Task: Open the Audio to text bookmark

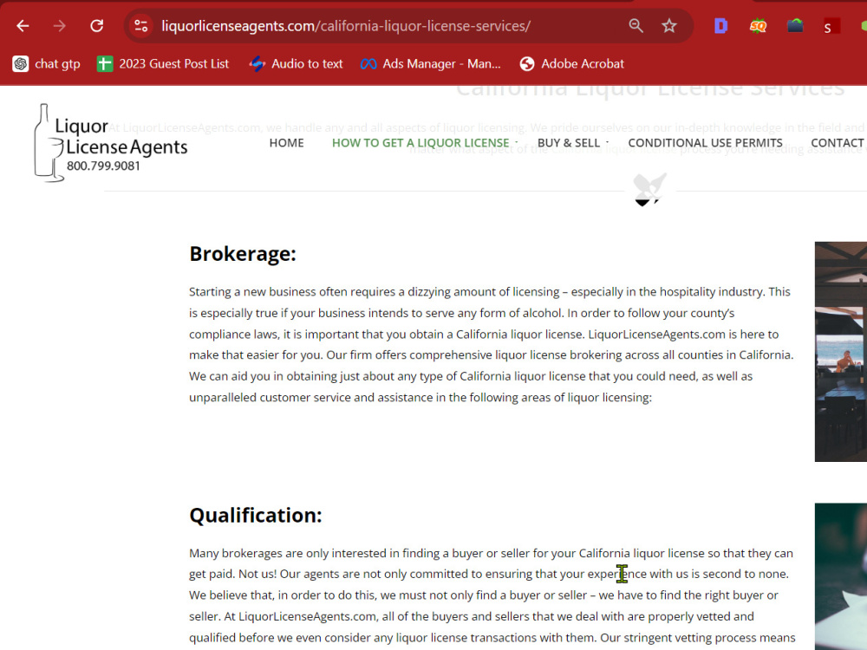Action: pyautogui.click(x=296, y=63)
